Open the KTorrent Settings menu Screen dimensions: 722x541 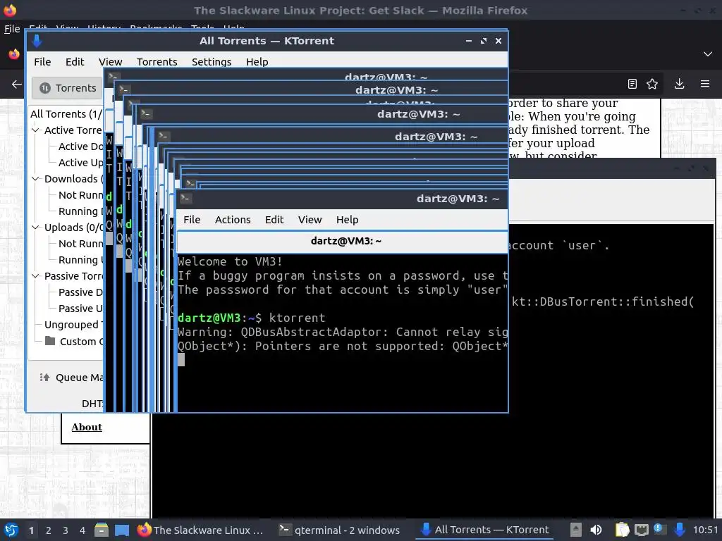coord(212,62)
